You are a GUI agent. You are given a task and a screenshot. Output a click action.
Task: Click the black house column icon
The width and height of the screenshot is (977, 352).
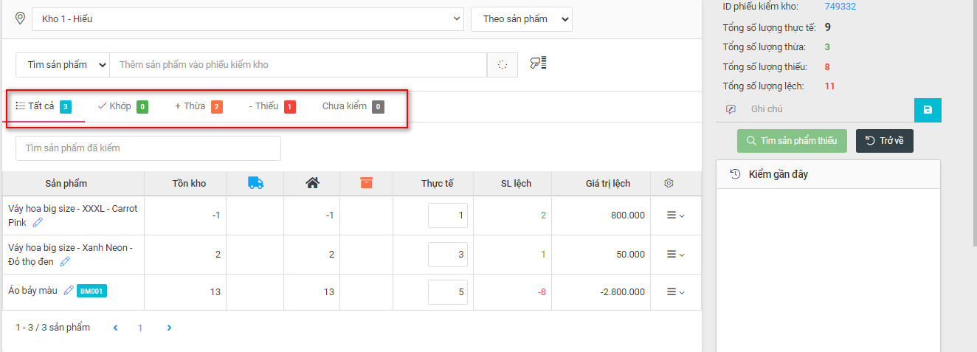point(312,183)
